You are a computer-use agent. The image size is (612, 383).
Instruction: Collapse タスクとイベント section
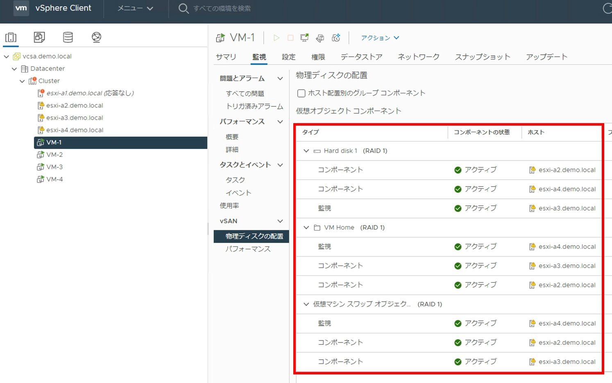(x=280, y=165)
